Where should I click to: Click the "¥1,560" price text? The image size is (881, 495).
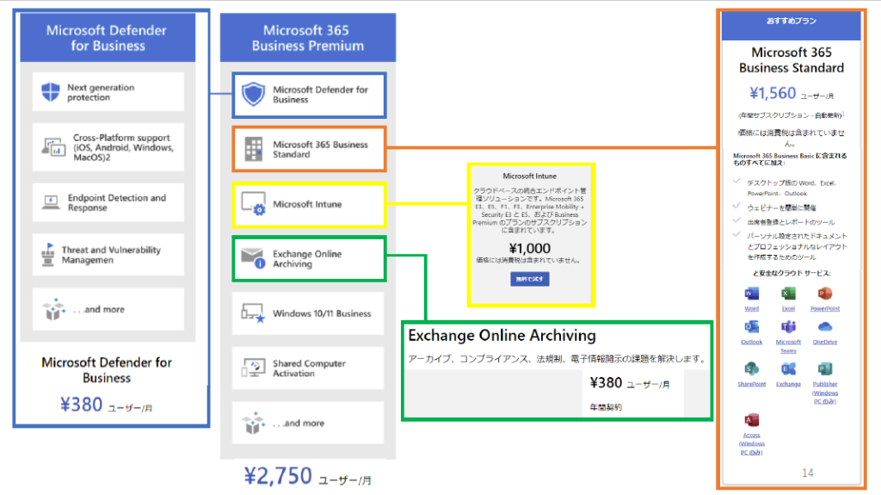[773, 93]
